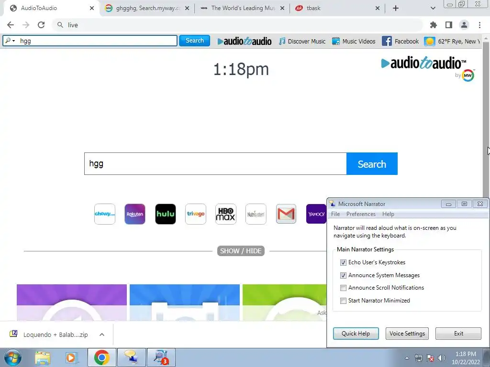
Task: Click the Chrome taskbar icon
Action: click(102, 357)
